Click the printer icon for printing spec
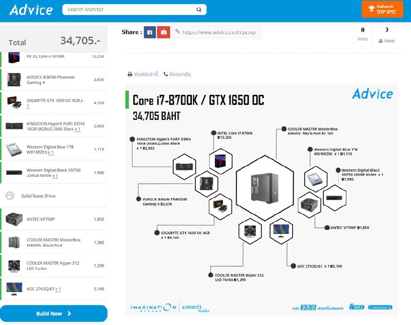 (130, 74)
